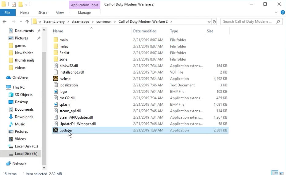The image size is (286, 175).
Task: Click the Forward navigation arrow
Action: pos(13,21)
